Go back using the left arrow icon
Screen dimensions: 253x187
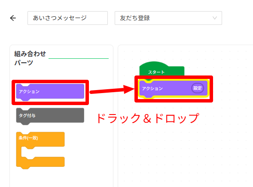[x=13, y=18]
